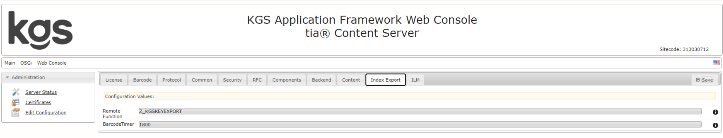This screenshot has height=138, width=723.
Task: Click the US flag language icon
Action: tap(716, 63)
